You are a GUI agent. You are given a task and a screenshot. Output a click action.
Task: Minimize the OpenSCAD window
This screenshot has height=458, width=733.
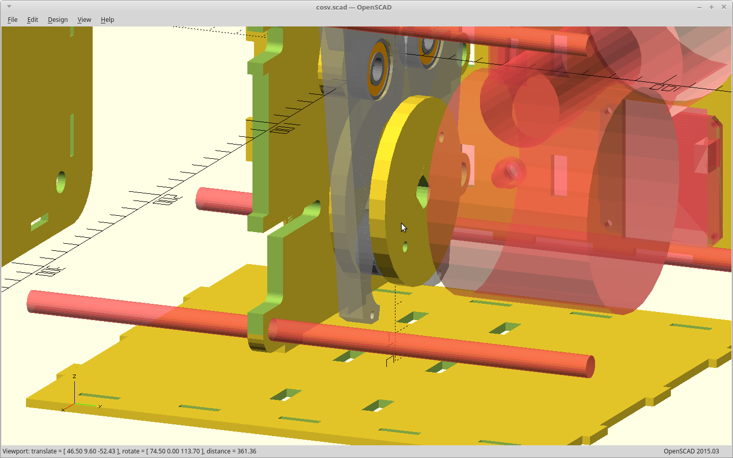[x=699, y=7]
